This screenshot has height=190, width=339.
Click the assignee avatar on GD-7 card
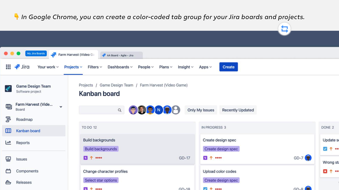pyautogui.click(x=308, y=158)
